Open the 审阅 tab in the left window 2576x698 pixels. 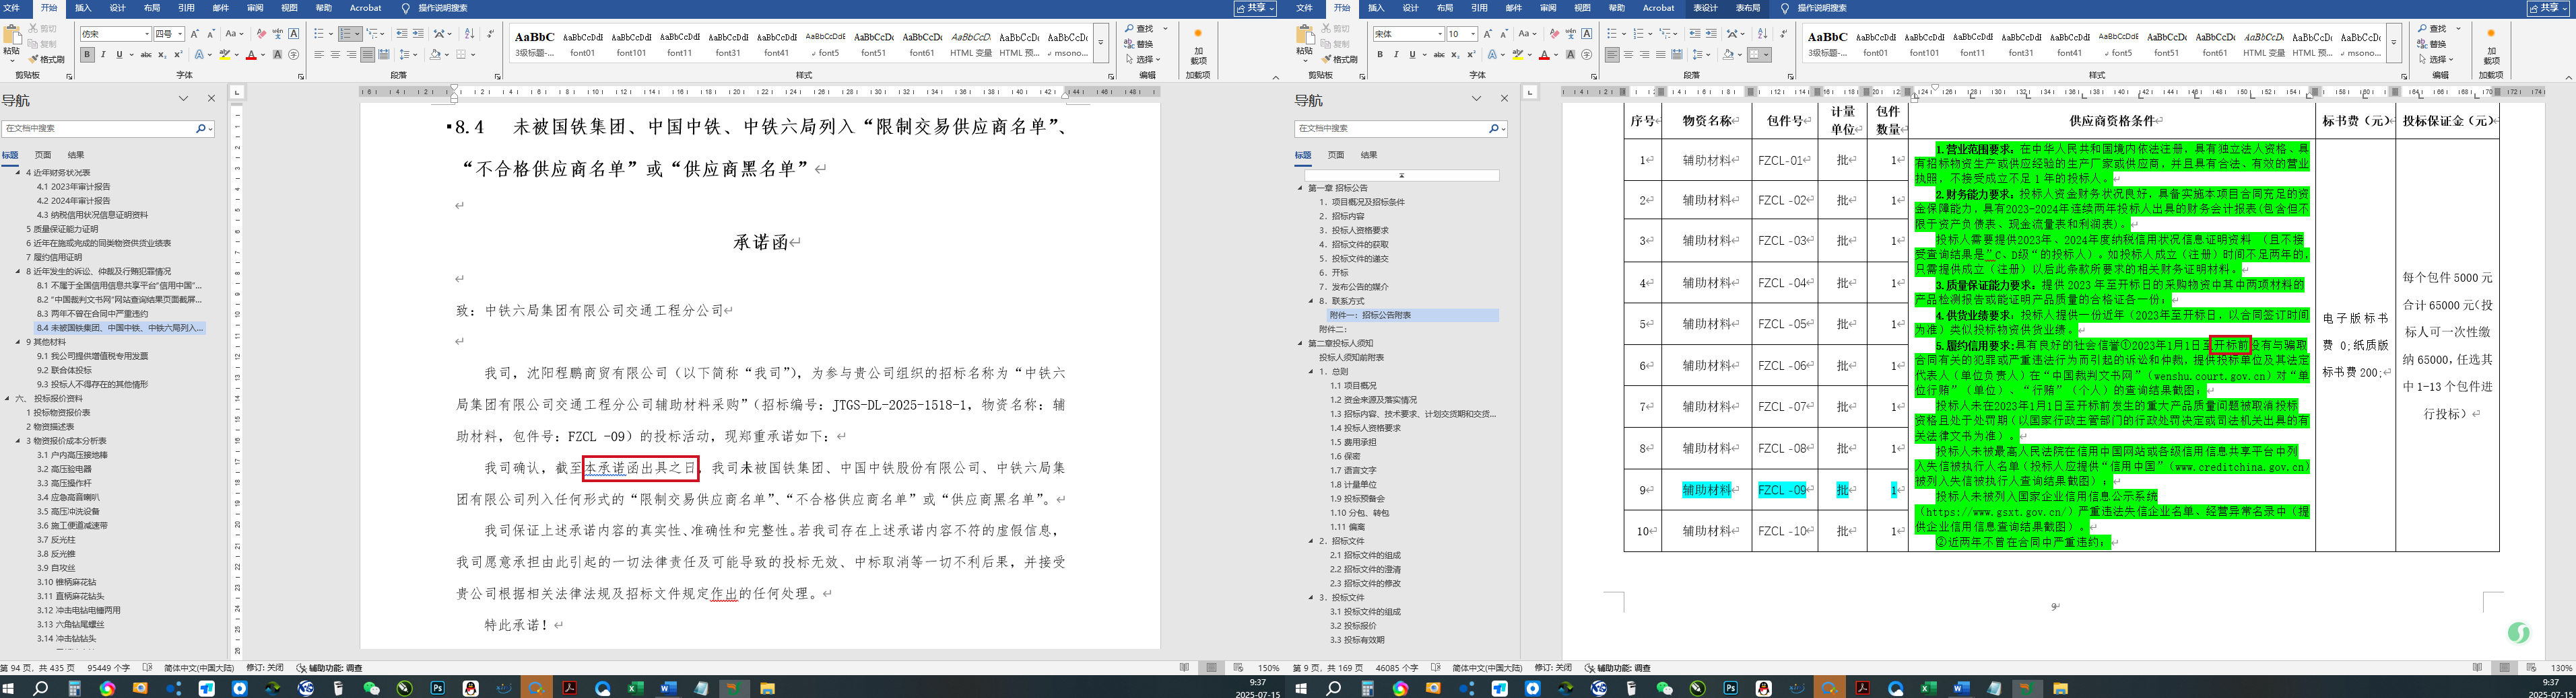pyautogui.click(x=255, y=8)
